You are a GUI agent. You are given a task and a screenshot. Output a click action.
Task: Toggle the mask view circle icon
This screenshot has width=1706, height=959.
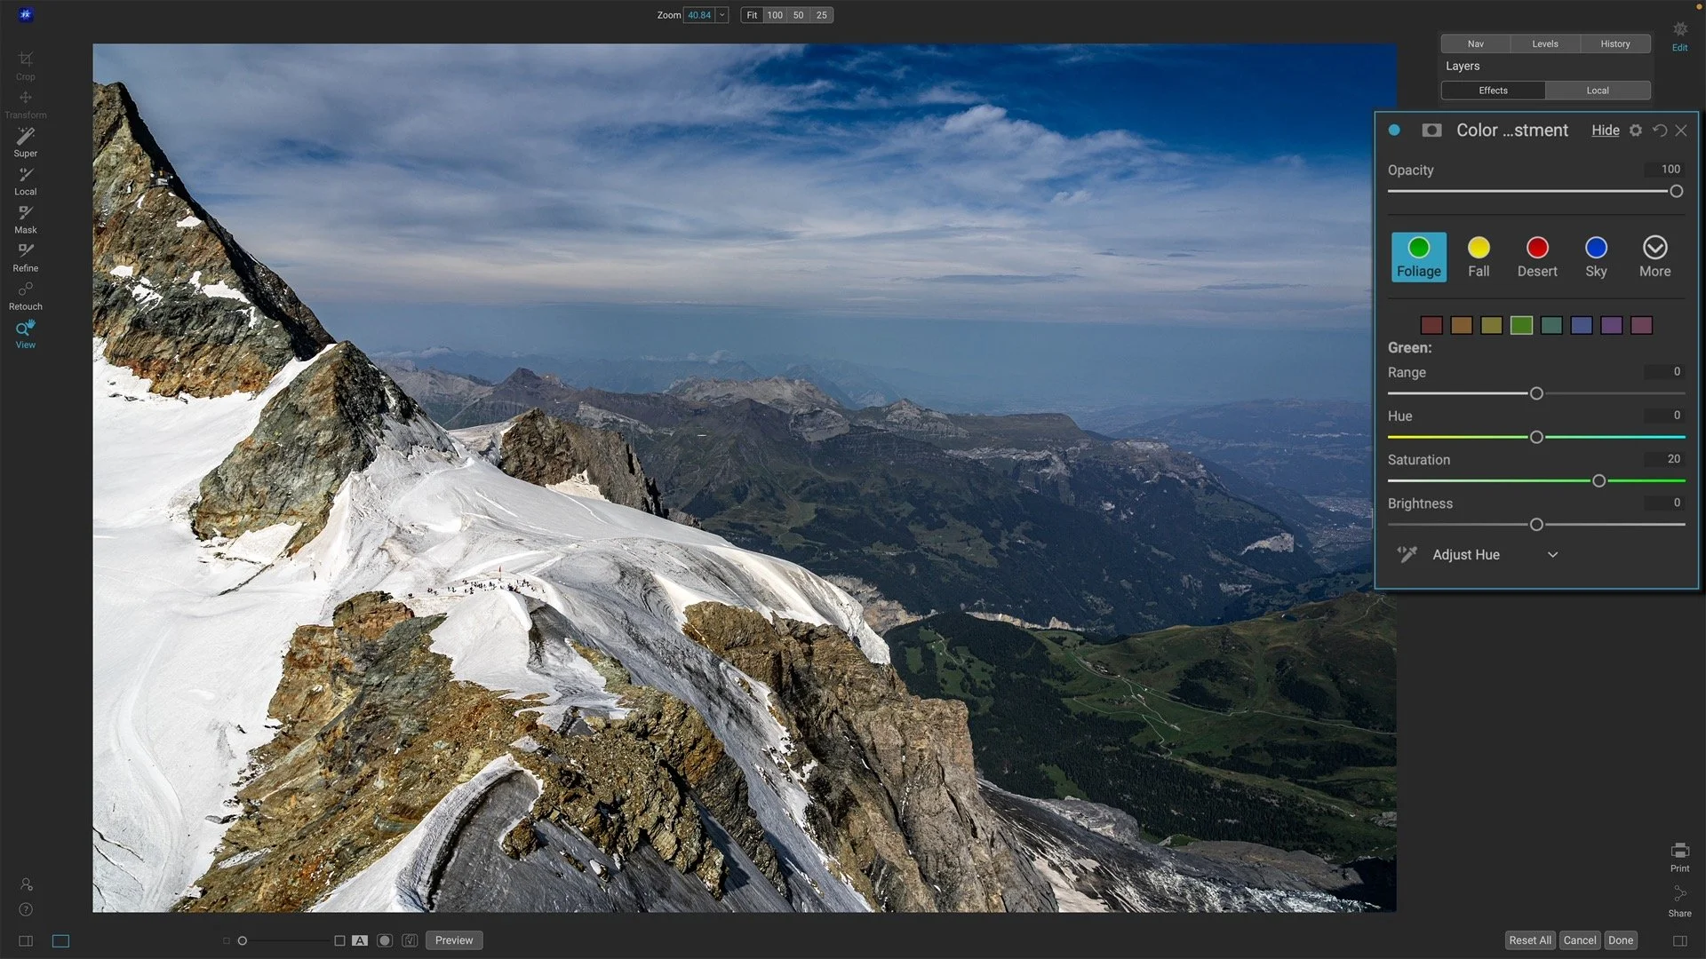click(x=385, y=940)
